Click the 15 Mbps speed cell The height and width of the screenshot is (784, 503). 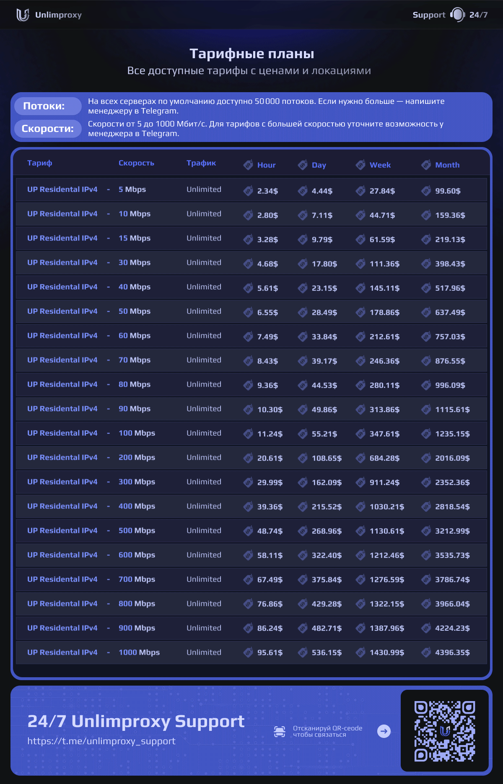135,238
